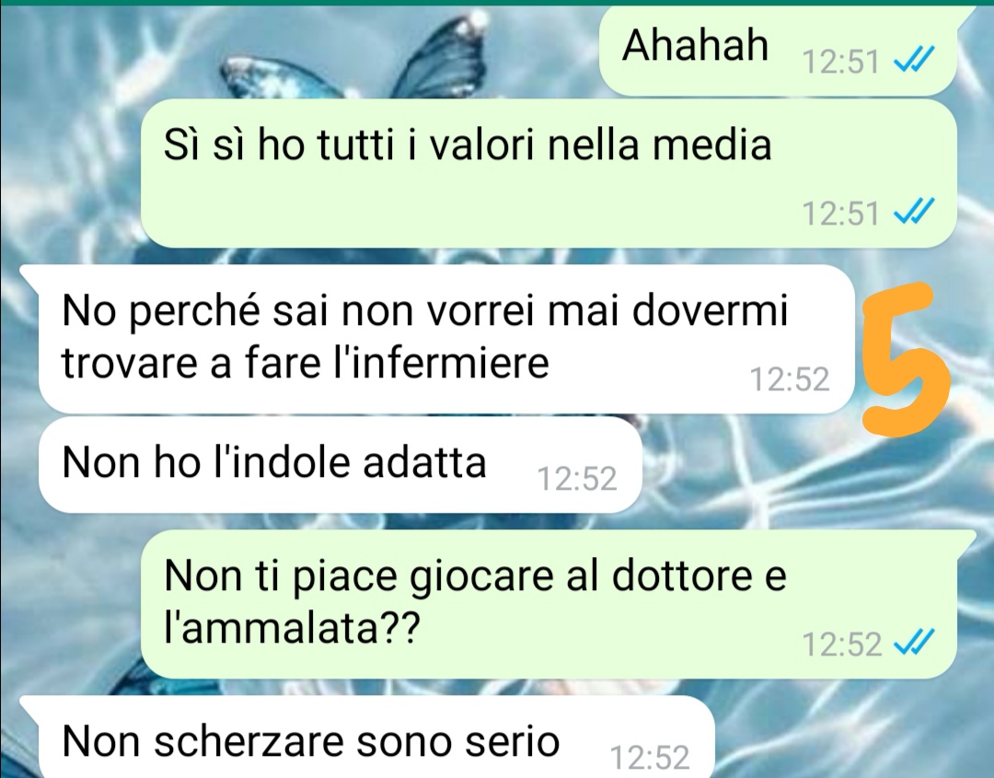
Task: Click 12:51 timestamp under 'valori nella media'
Action: click(x=840, y=213)
